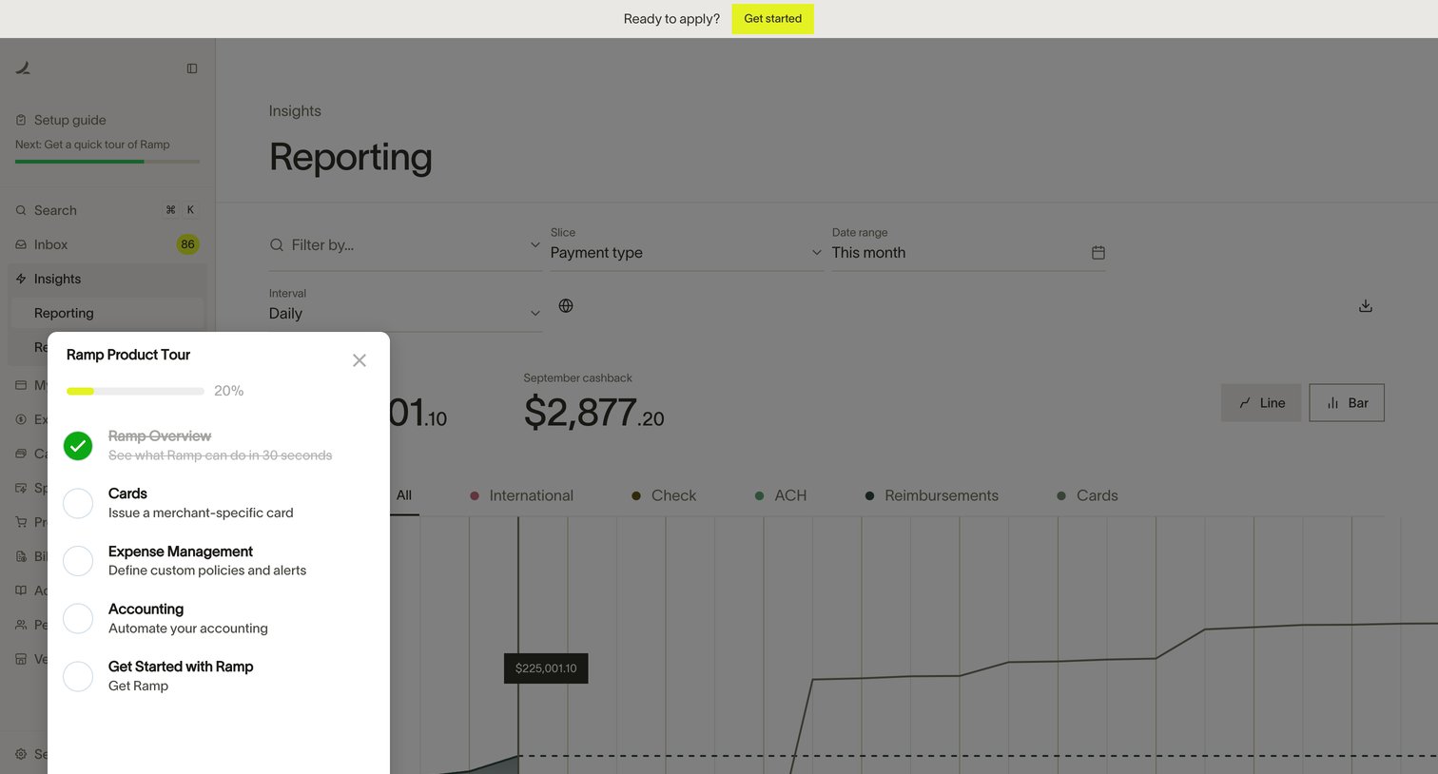Open the settings gear in the sidebar
This screenshot has width=1438, height=774.
coord(21,754)
